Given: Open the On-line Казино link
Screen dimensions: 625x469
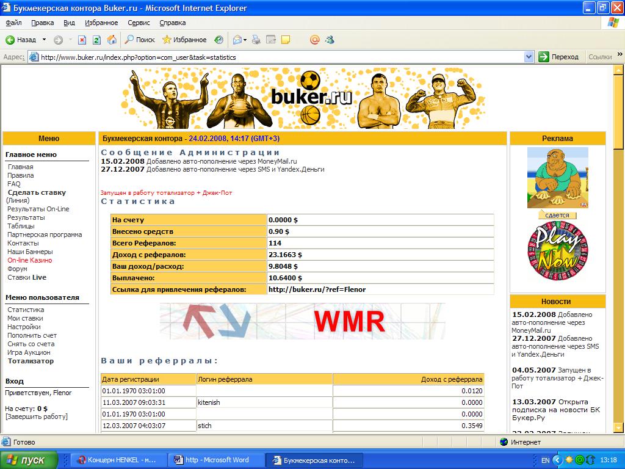Looking at the screenshot, I should tap(30, 260).
